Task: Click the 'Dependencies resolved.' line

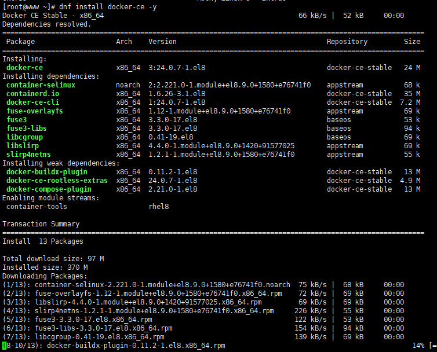Action: pos(46,24)
